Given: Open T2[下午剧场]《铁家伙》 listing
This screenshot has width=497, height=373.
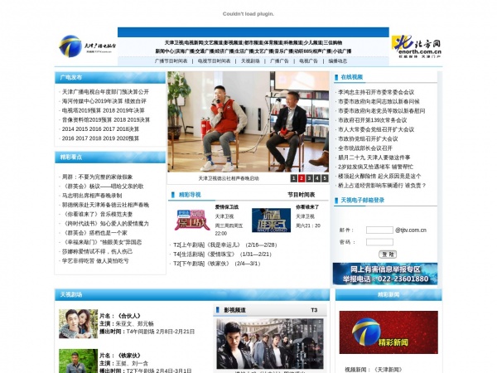Looking at the screenshot, I should coord(217,264).
